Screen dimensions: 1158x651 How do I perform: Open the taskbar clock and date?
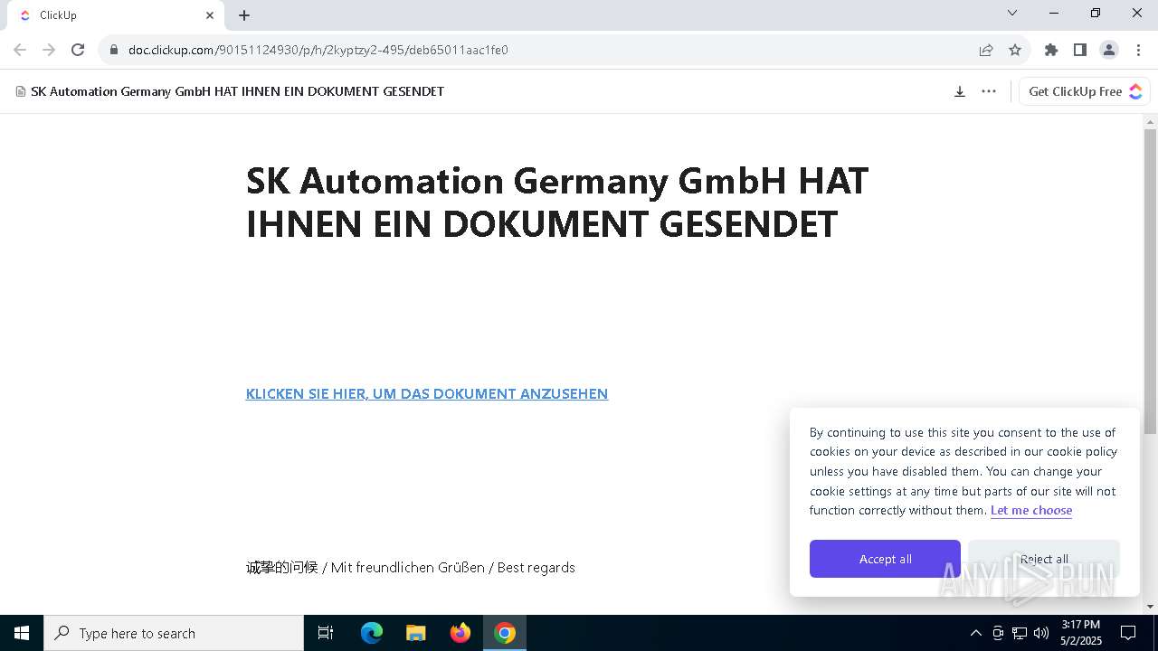[x=1081, y=633]
